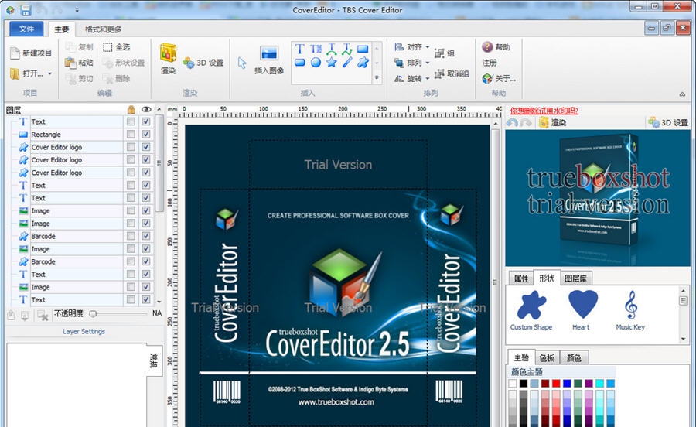
Task: Select the line drawing tool
Action: pos(346,63)
